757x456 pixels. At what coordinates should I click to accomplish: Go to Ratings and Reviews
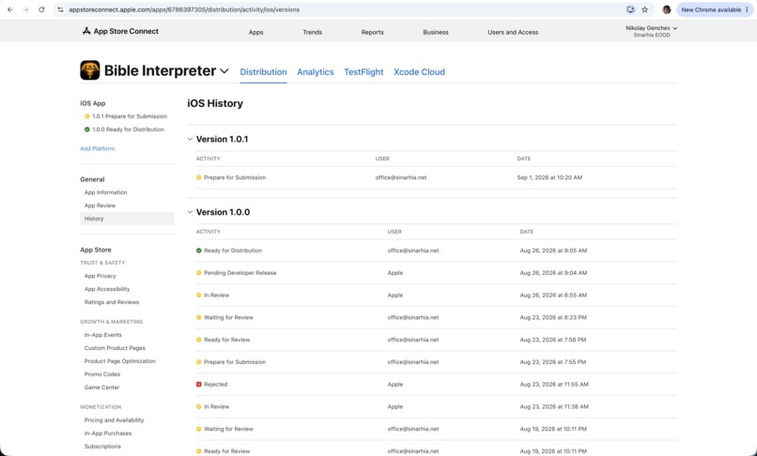(x=112, y=302)
